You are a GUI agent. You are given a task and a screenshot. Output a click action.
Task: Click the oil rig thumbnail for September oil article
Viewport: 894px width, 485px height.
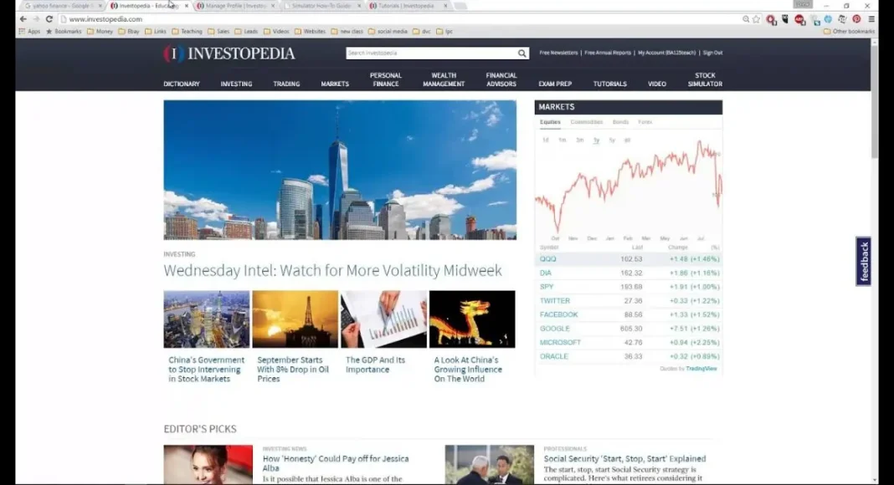click(x=295, y=319)
